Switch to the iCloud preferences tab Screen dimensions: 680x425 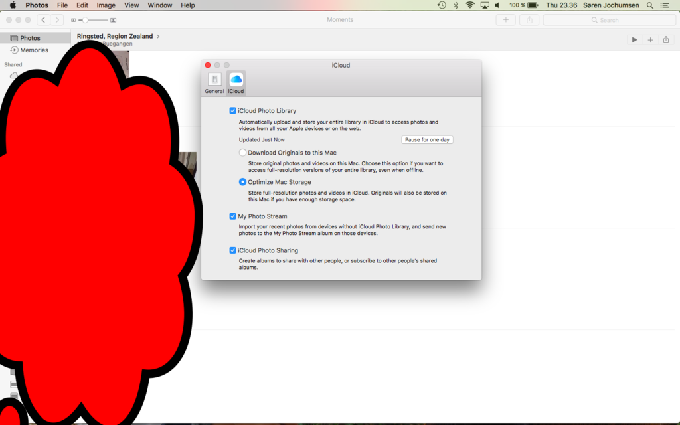coord(236,83)
